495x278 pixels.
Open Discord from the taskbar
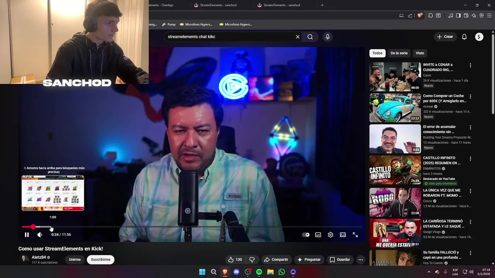coord(236,272)
